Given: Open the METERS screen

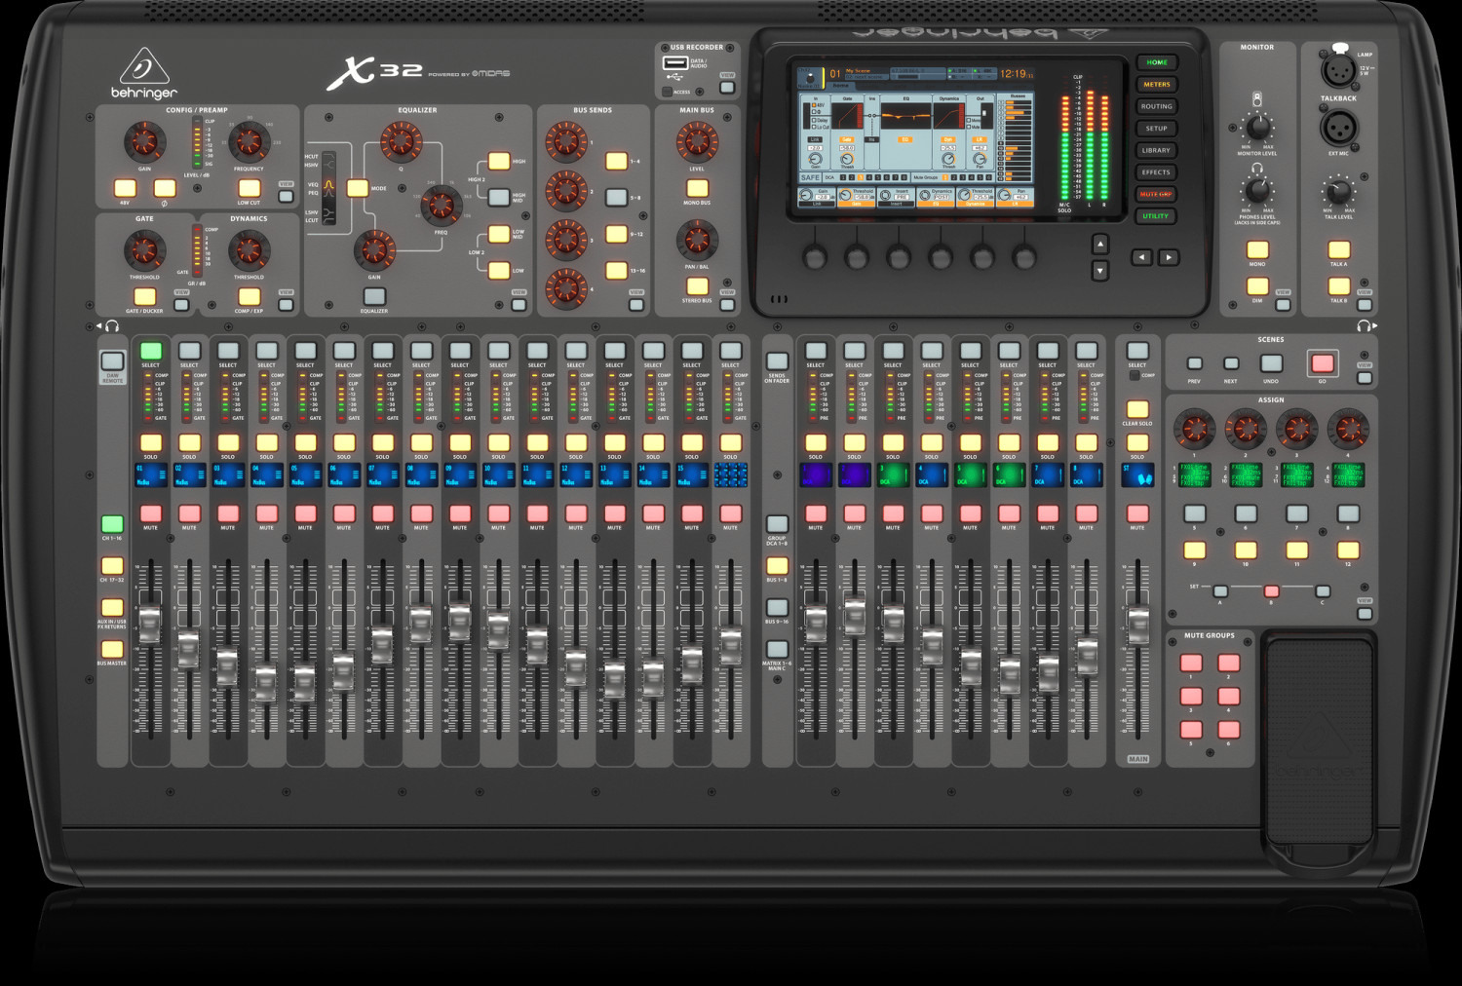Looking at the screenshot, I should [x=1157, y=85].
